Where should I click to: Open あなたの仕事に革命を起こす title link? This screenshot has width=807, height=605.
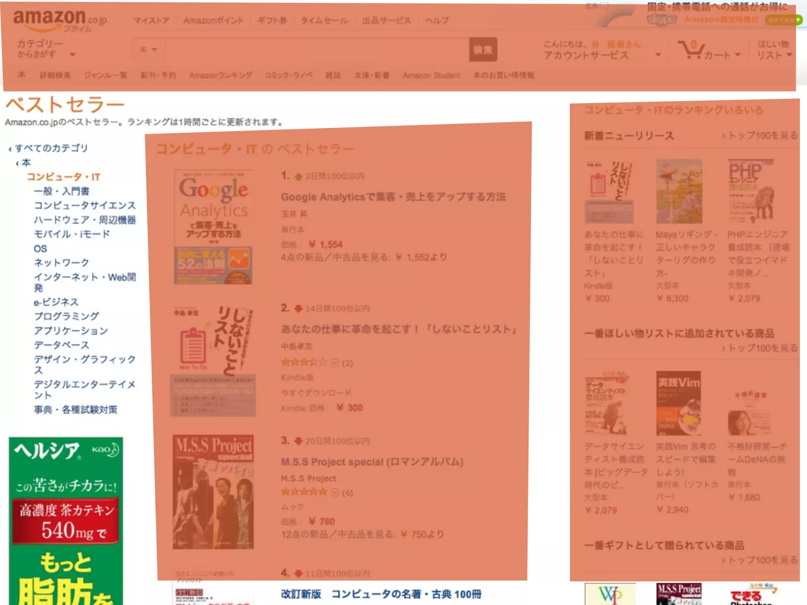(399, 329)
